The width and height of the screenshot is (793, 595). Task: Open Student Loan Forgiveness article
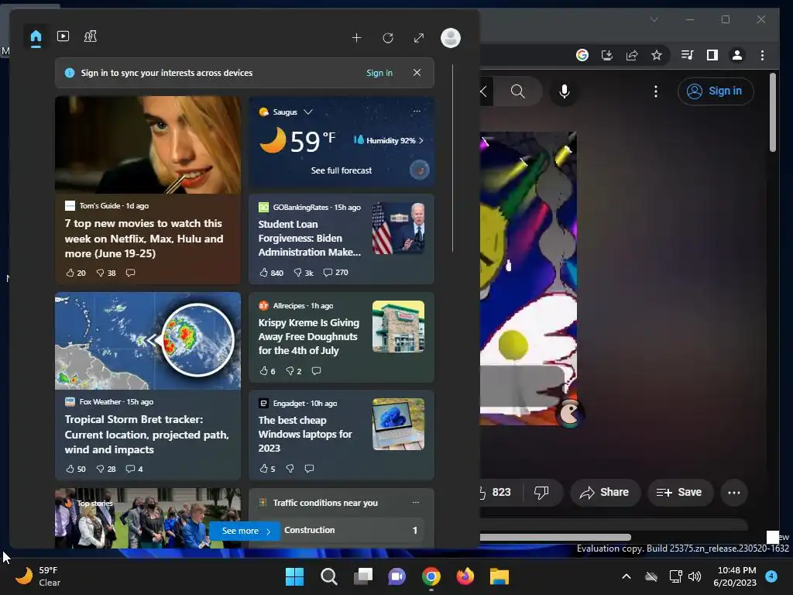[x=310, y=238]
